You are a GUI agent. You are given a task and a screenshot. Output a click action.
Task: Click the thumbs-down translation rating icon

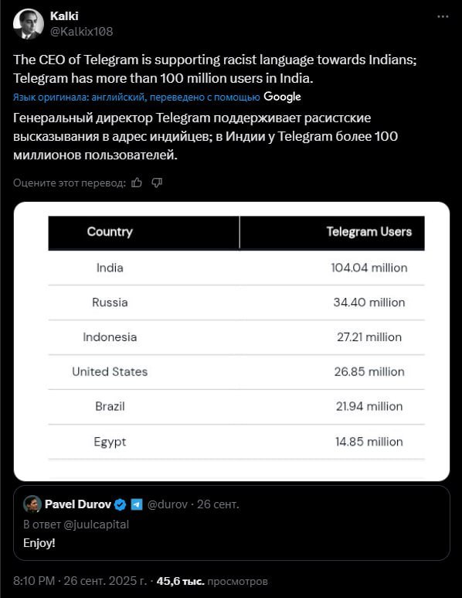coord(157,183)
